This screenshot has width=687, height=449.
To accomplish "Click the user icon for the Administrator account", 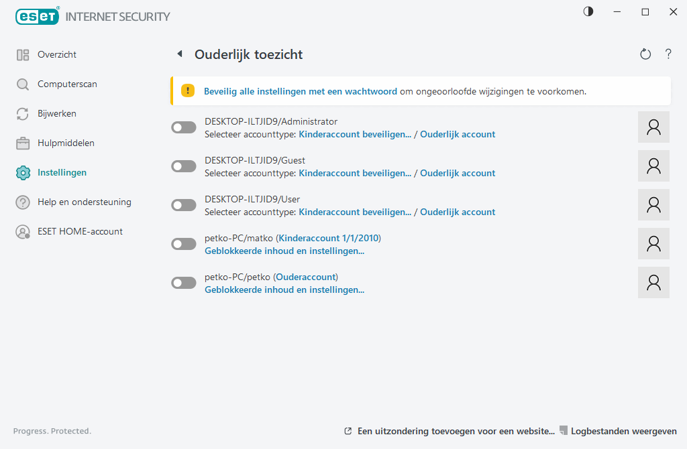I will [653, 127].
